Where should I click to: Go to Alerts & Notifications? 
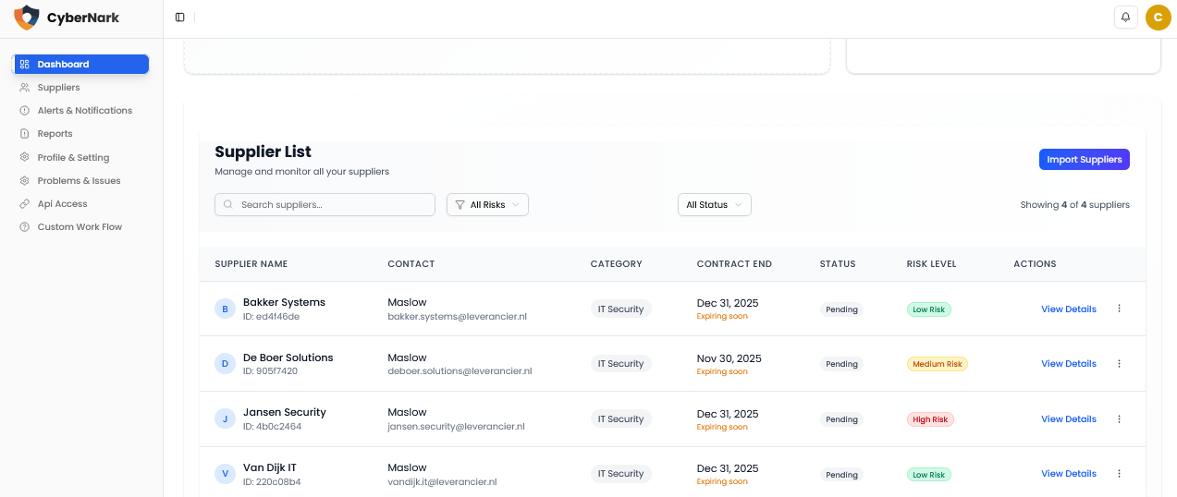[x=84, y=111]
